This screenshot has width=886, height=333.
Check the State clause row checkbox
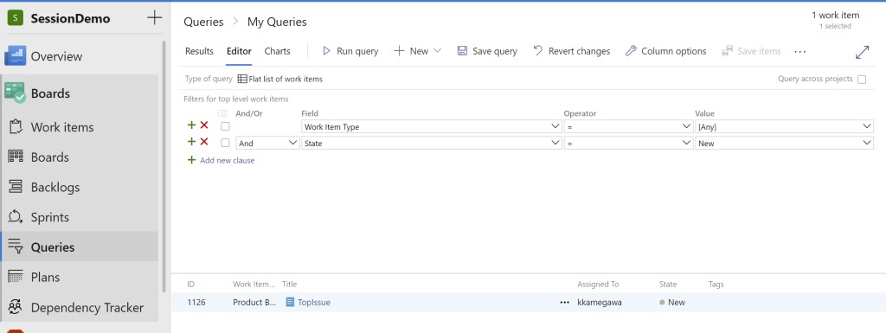point(225,143)
